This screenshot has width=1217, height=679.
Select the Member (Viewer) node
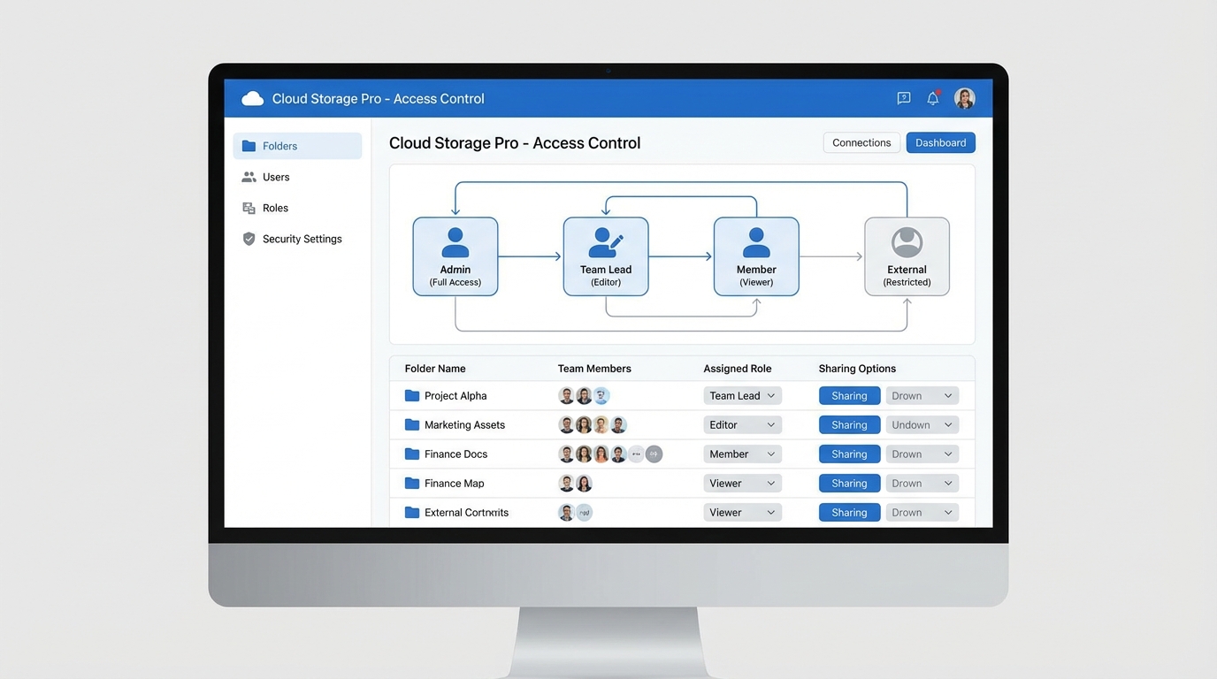756,256
